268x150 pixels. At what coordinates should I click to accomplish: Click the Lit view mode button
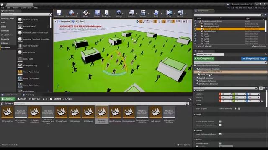click(x=75, y=21)
